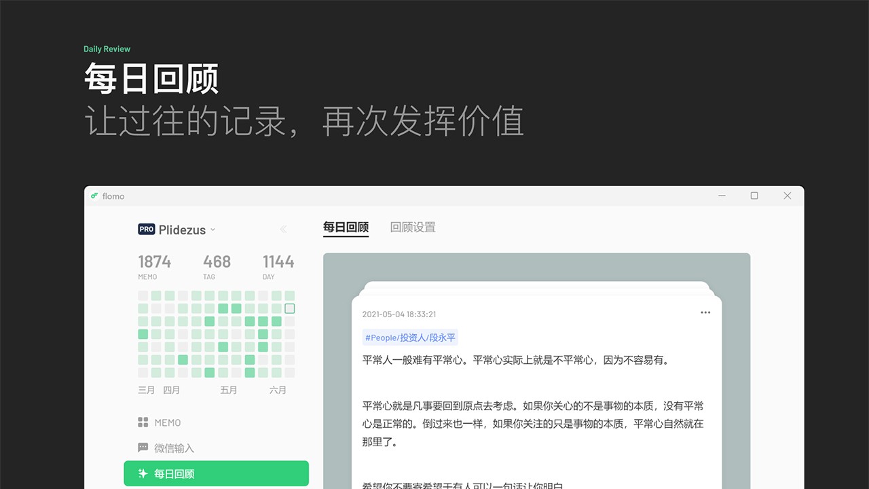Click the 1144 DAY statistic
Image resolution: width=869 pixels, height=489 pixels.
(x=278, y=261)
